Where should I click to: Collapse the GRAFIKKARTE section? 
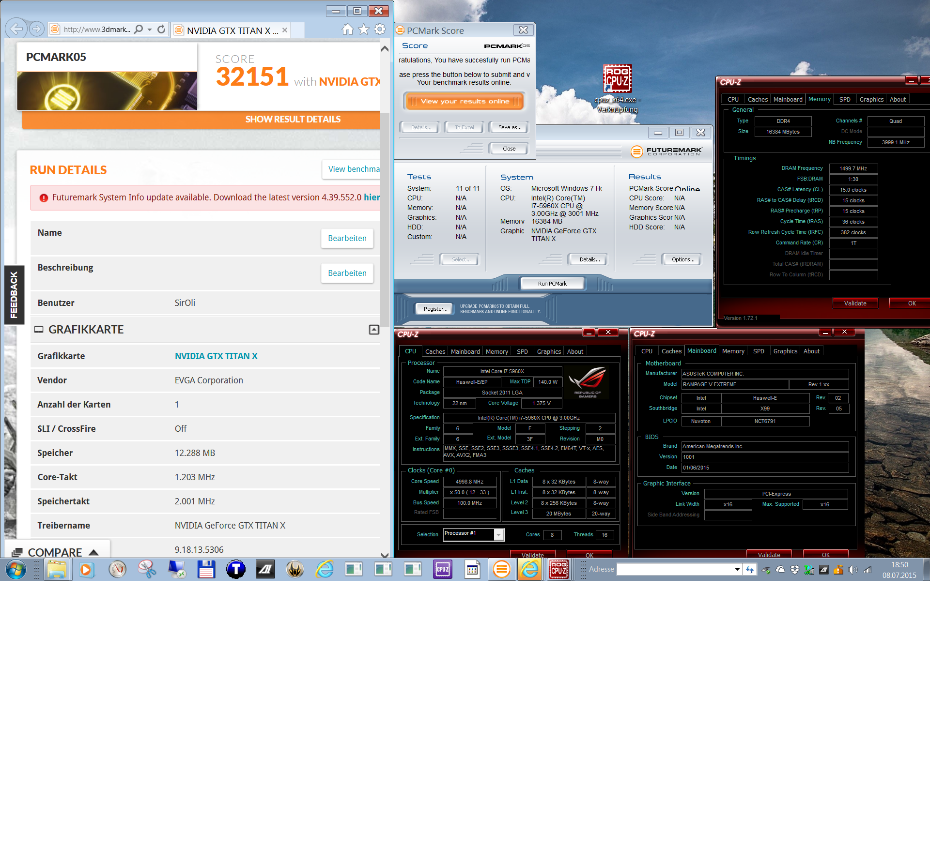(x=374, y=330)
